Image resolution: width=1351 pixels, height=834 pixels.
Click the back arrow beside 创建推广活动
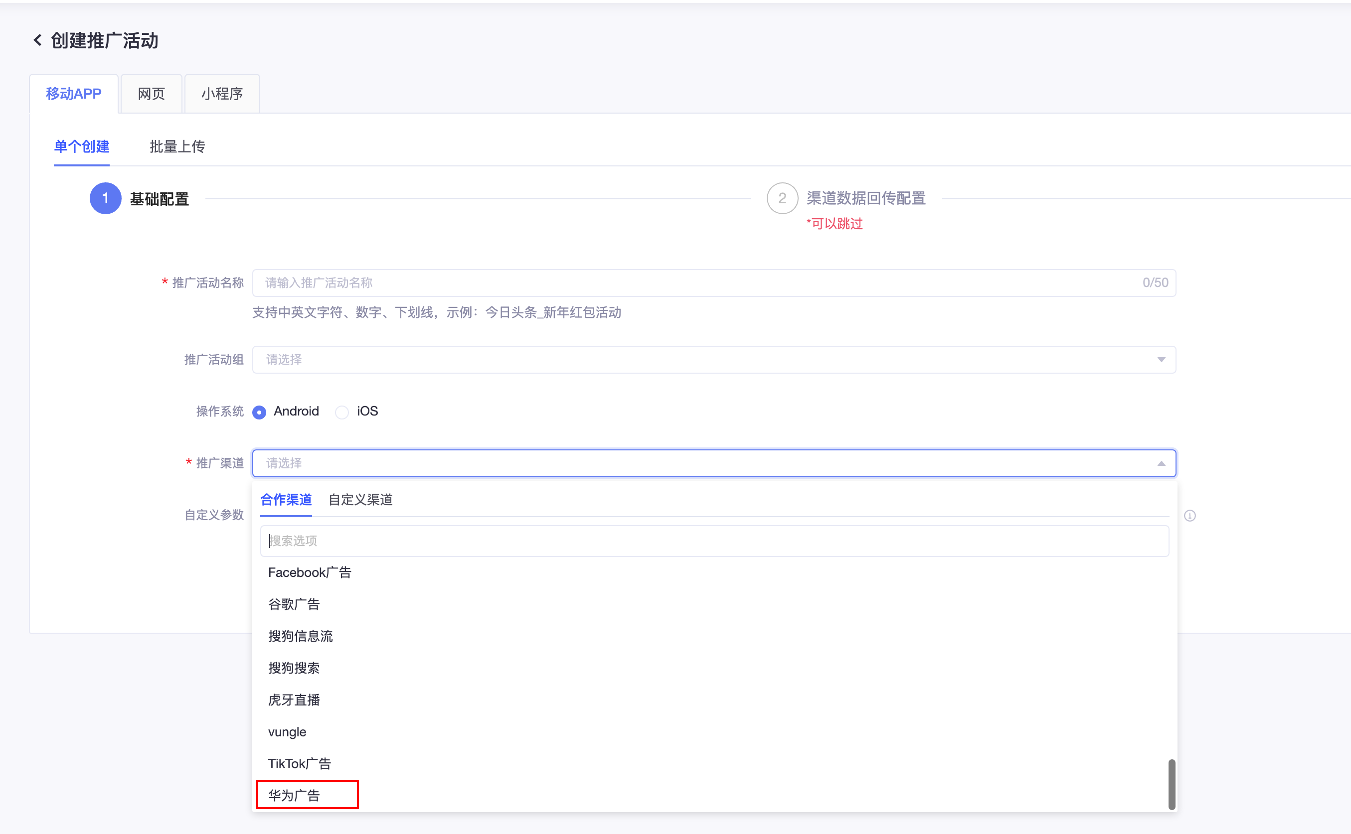click(37, 40)
